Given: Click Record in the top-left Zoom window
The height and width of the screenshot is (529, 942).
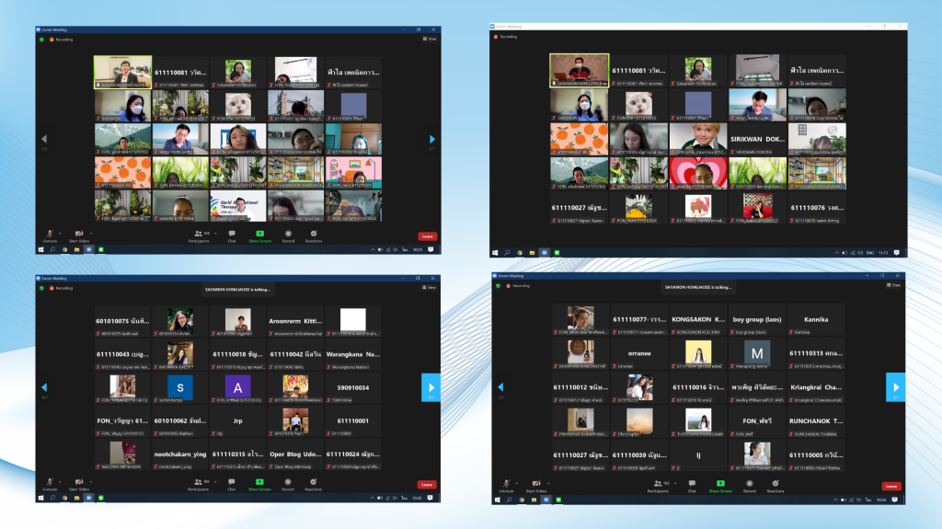Looking at the screenshot, I should pyautogui.click(x=288, y=236).
